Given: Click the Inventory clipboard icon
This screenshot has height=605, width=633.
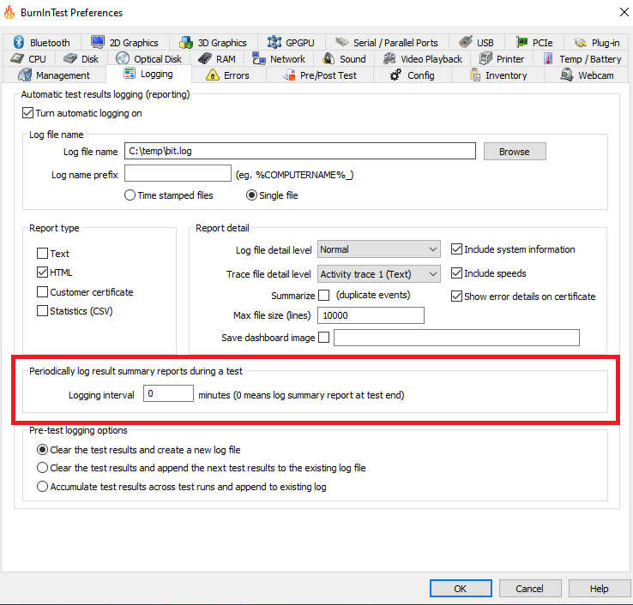Looking at the screenshot, I should pos(475,75).
